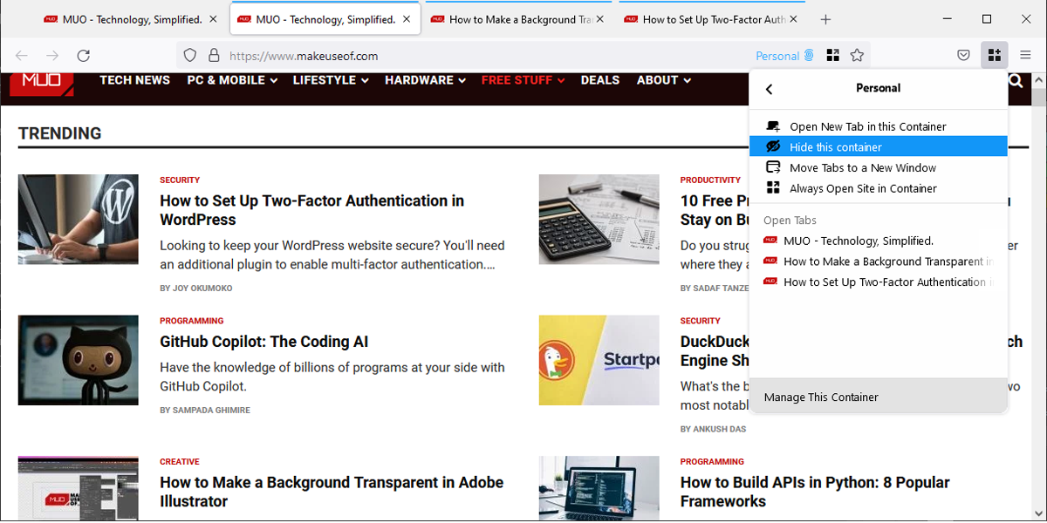This screenshot has height=523, width=1047.
Task: Select Open New Tab in this Container
Action: click(x=879, y=126)
